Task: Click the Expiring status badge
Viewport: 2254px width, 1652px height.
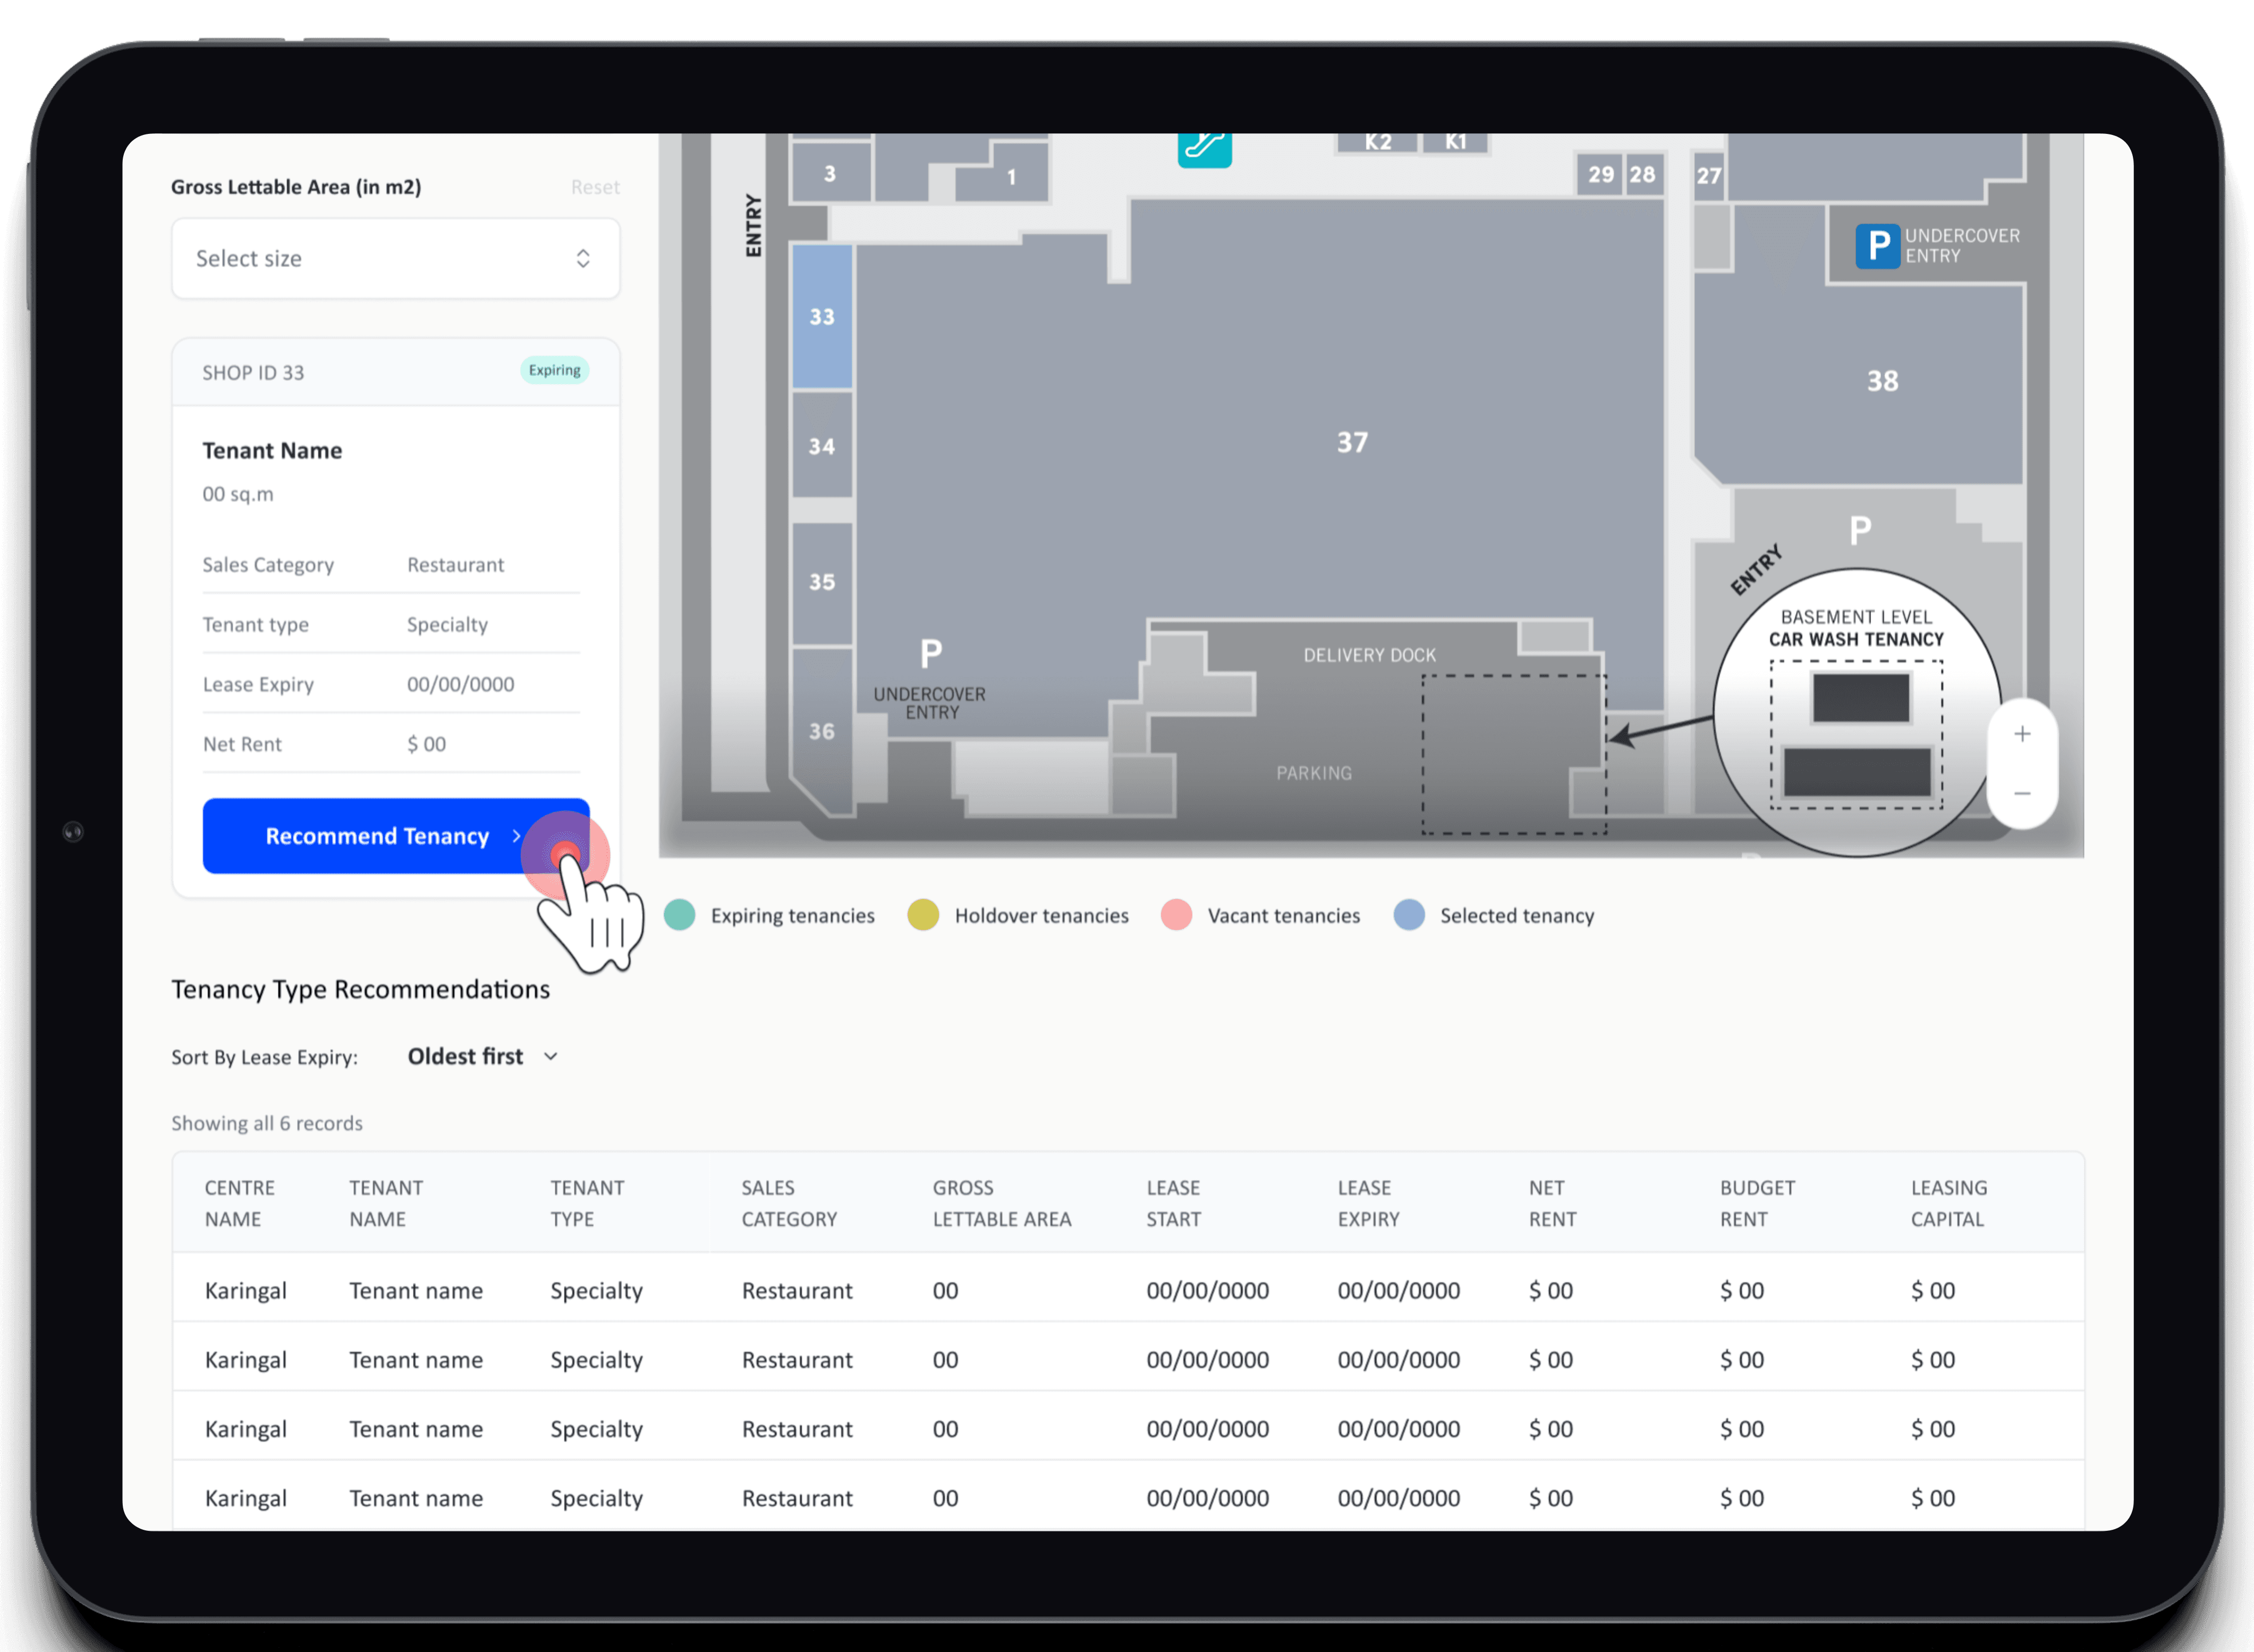Action: pos(555,370)
